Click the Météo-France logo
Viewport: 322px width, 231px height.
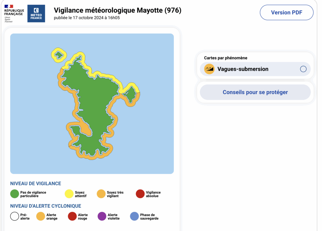[36, 13]
